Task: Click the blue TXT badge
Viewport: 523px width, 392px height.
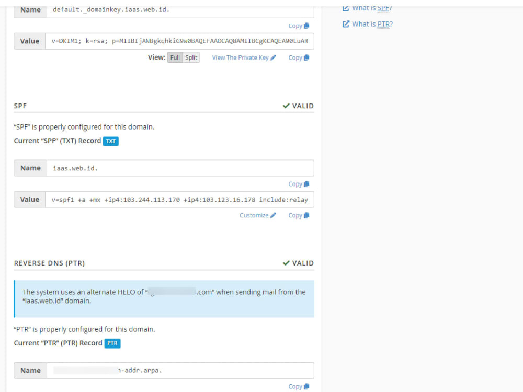Action: [111, 141]
